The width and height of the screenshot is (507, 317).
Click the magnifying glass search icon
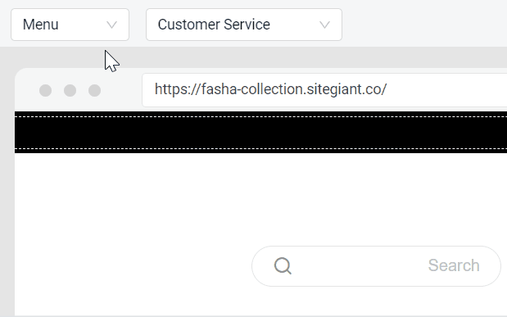pos(283,266)
